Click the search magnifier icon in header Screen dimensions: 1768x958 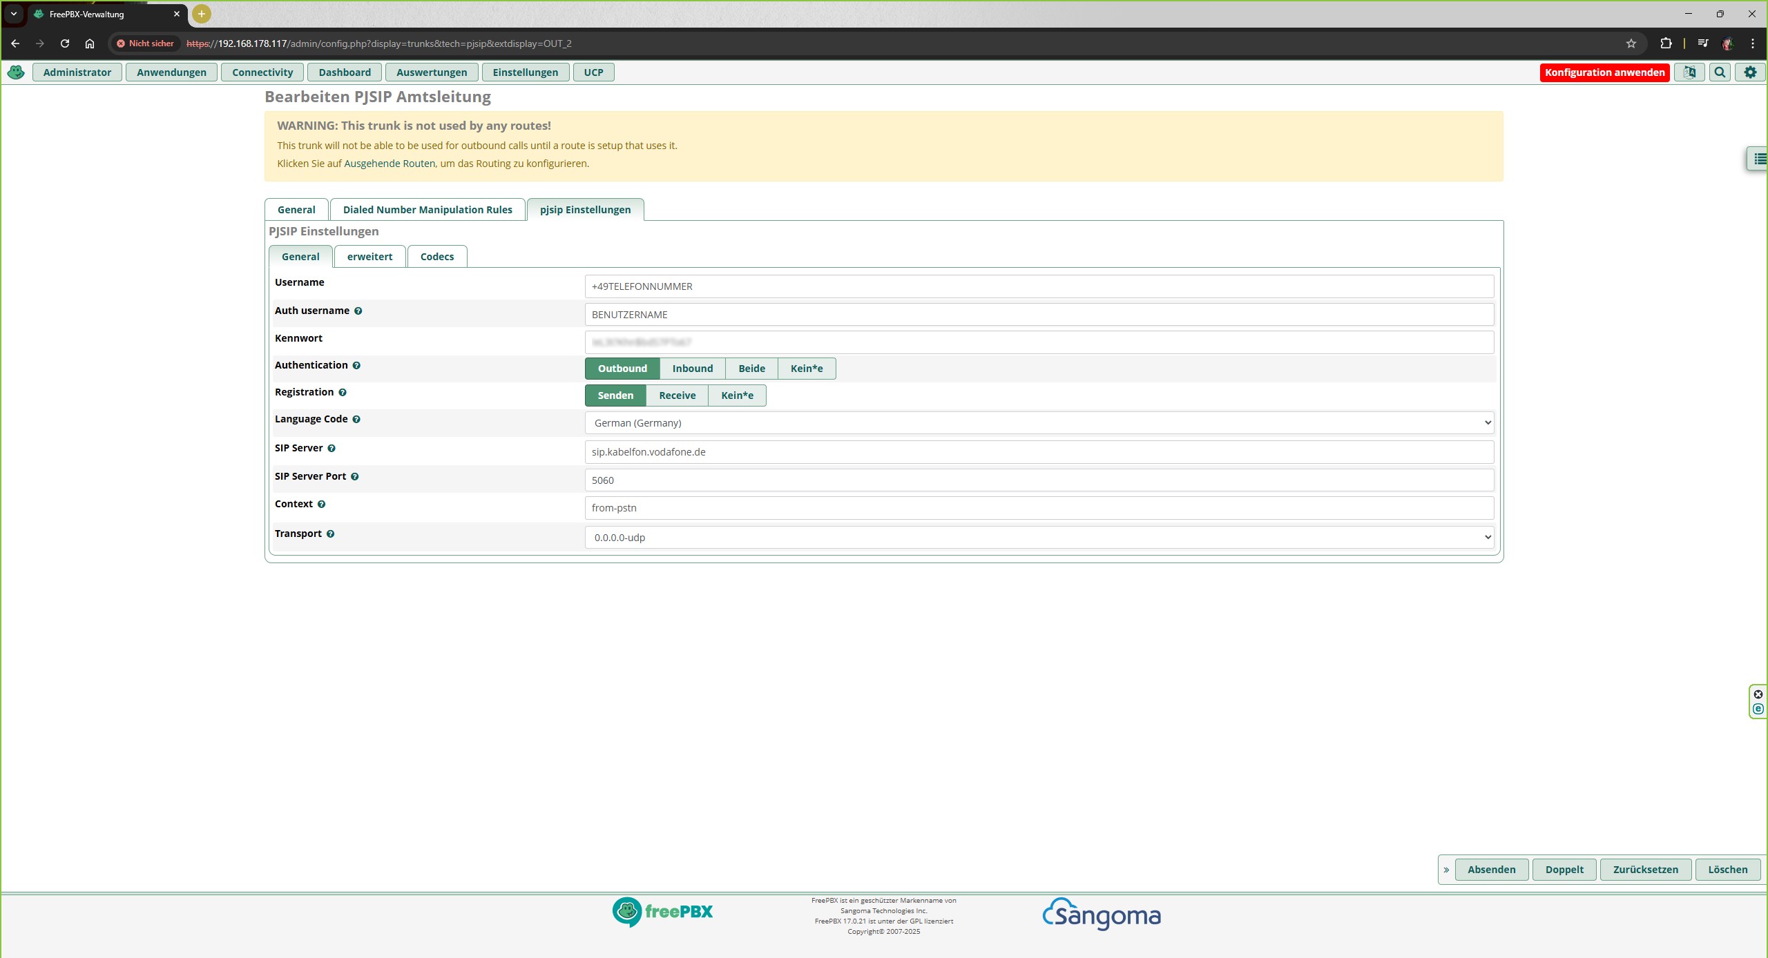coord(1720,72)
